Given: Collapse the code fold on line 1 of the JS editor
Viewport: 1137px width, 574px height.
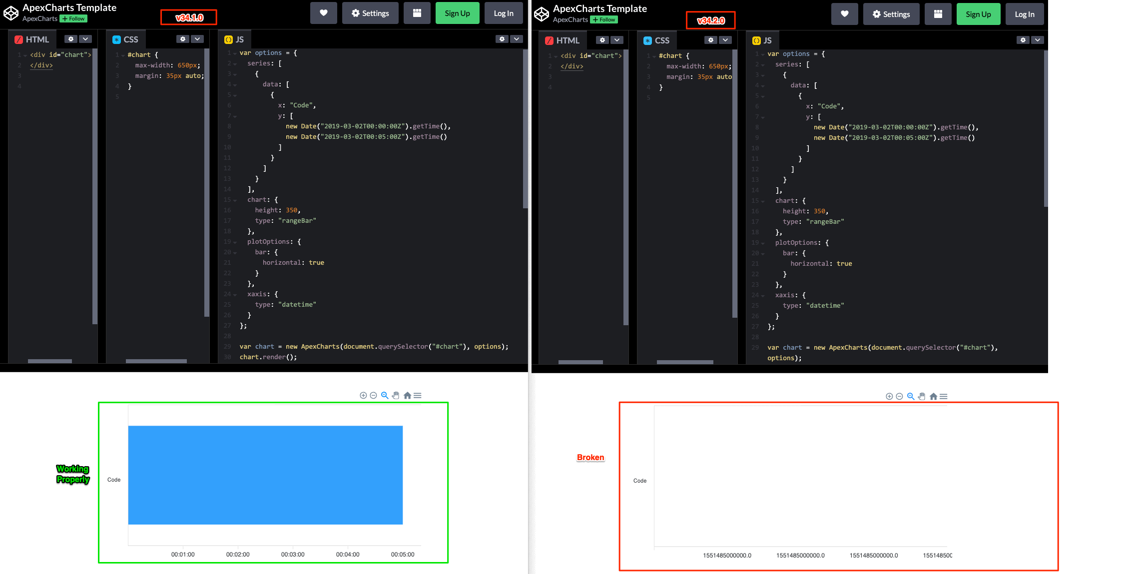Looking at the screenshot, I should coord(235,52).
